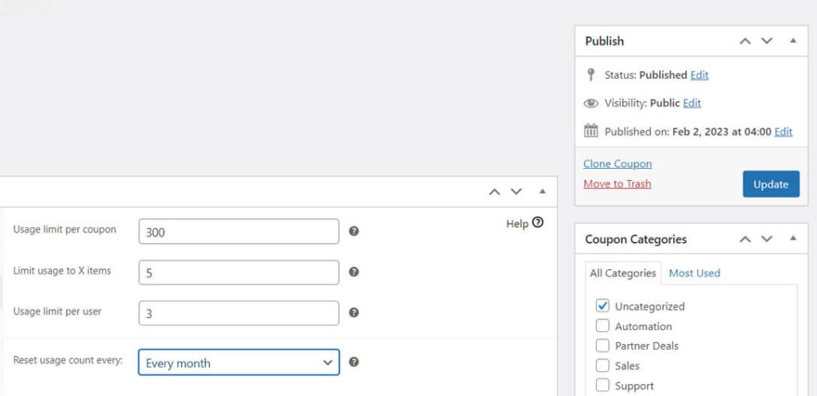Click help icon next to Reset usage count dropdown
The image size is (817, 396).
(353, 362)
